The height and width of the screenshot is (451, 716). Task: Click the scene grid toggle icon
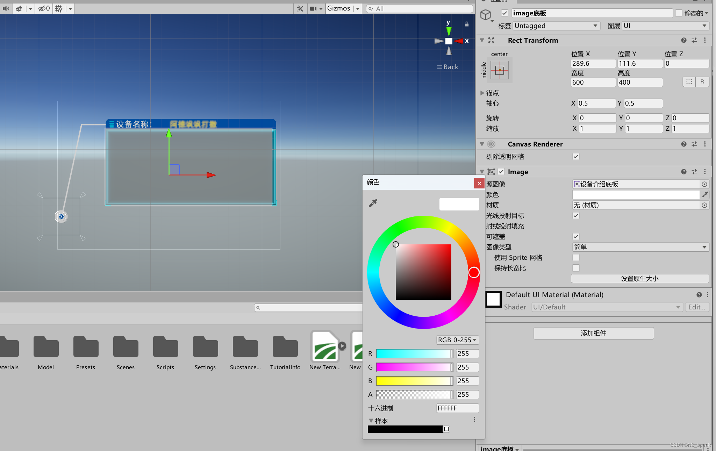(x=59, y=8)
